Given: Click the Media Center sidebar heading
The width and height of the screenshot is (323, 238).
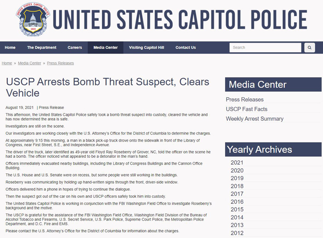Looking at the screenshot, I should (273, 84).
